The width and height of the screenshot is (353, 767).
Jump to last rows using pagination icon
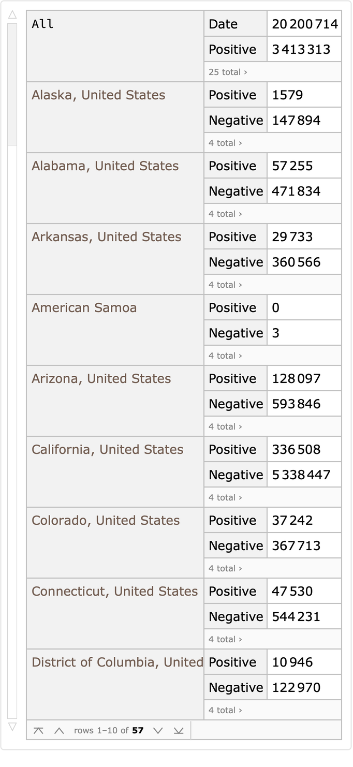point(179,730)
